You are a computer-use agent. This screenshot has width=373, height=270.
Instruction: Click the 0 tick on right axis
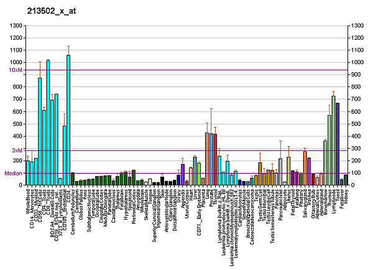click(x=353, y=185)
